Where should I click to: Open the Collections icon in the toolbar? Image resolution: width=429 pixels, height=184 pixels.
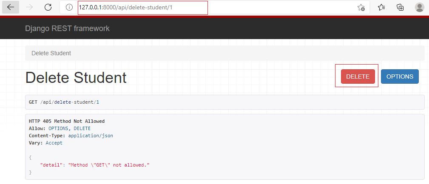tap(400, 7)
